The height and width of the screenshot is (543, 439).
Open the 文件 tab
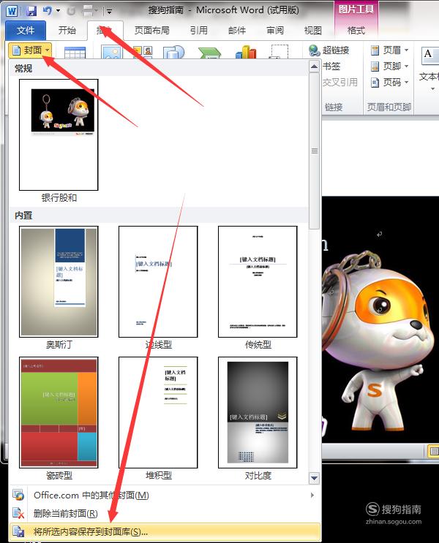(26, 31)
